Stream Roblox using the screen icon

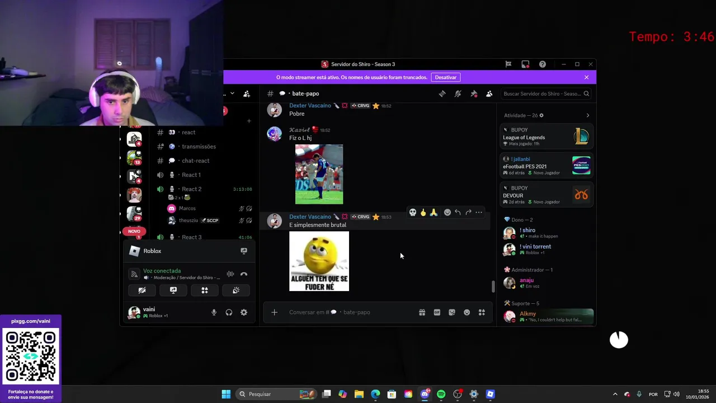pos(244,251)
